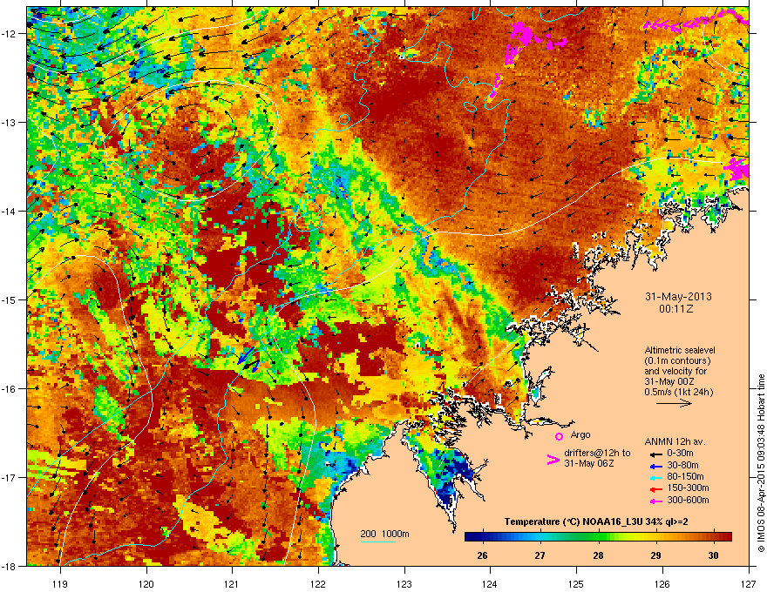The width and height of the screenshot is (767, 592).
Task: Click the longitude axis label 125
Action: (576, 583)
